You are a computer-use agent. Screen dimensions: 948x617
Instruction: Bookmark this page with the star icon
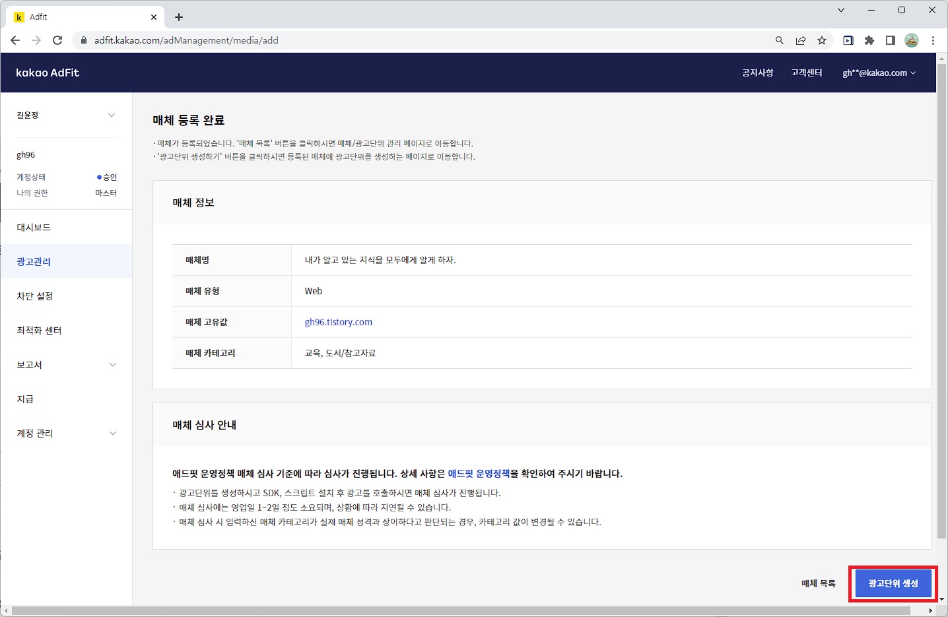pos(822,40)
